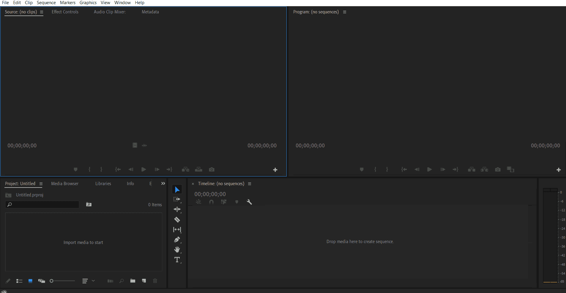
Task: Open the File menu
Action: tap(5, 3)
